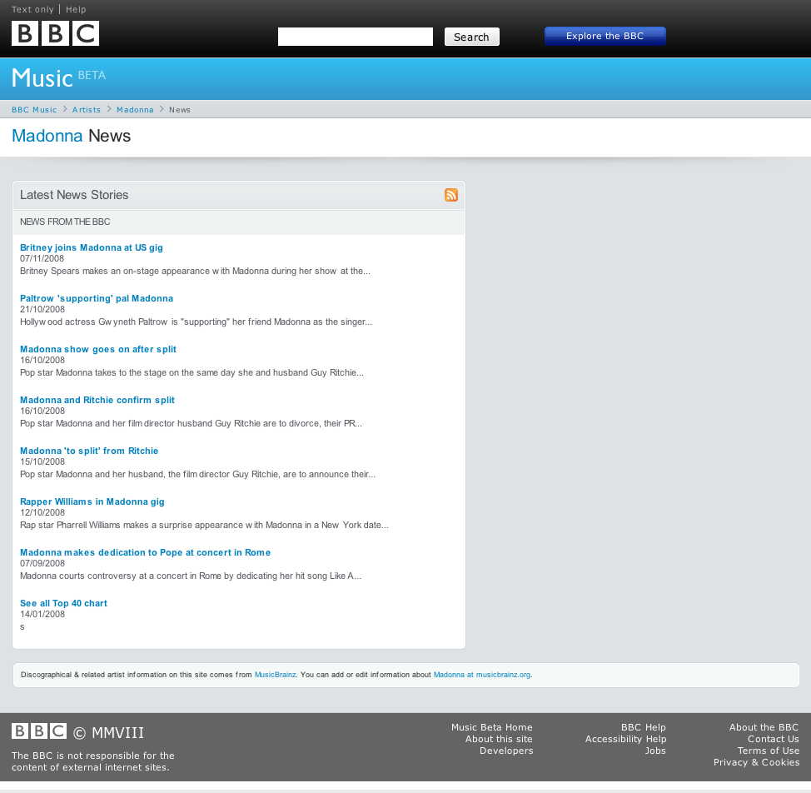Click the date 21/10/2008

click(42, 309)
